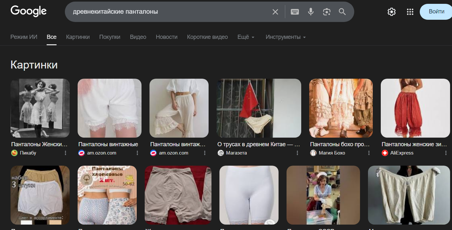This screenshot has width=452, height=230.
Task: Open the Короткие видео tab
Action: [208, 37]
